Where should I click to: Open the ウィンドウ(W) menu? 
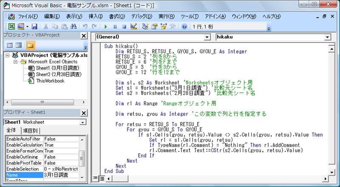[x=244, y=17]
